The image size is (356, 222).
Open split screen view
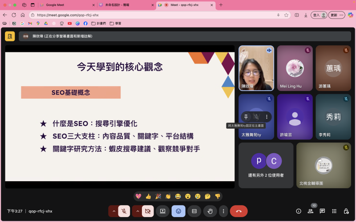[296, 15]
